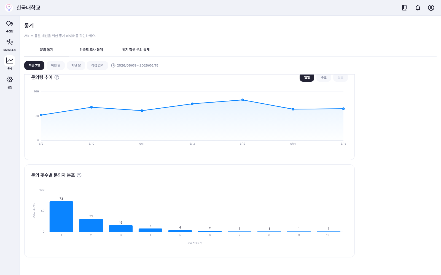The image size is (441, 275).
Task: Click the 한국대학교 logo icon
Action: point(9,8)
